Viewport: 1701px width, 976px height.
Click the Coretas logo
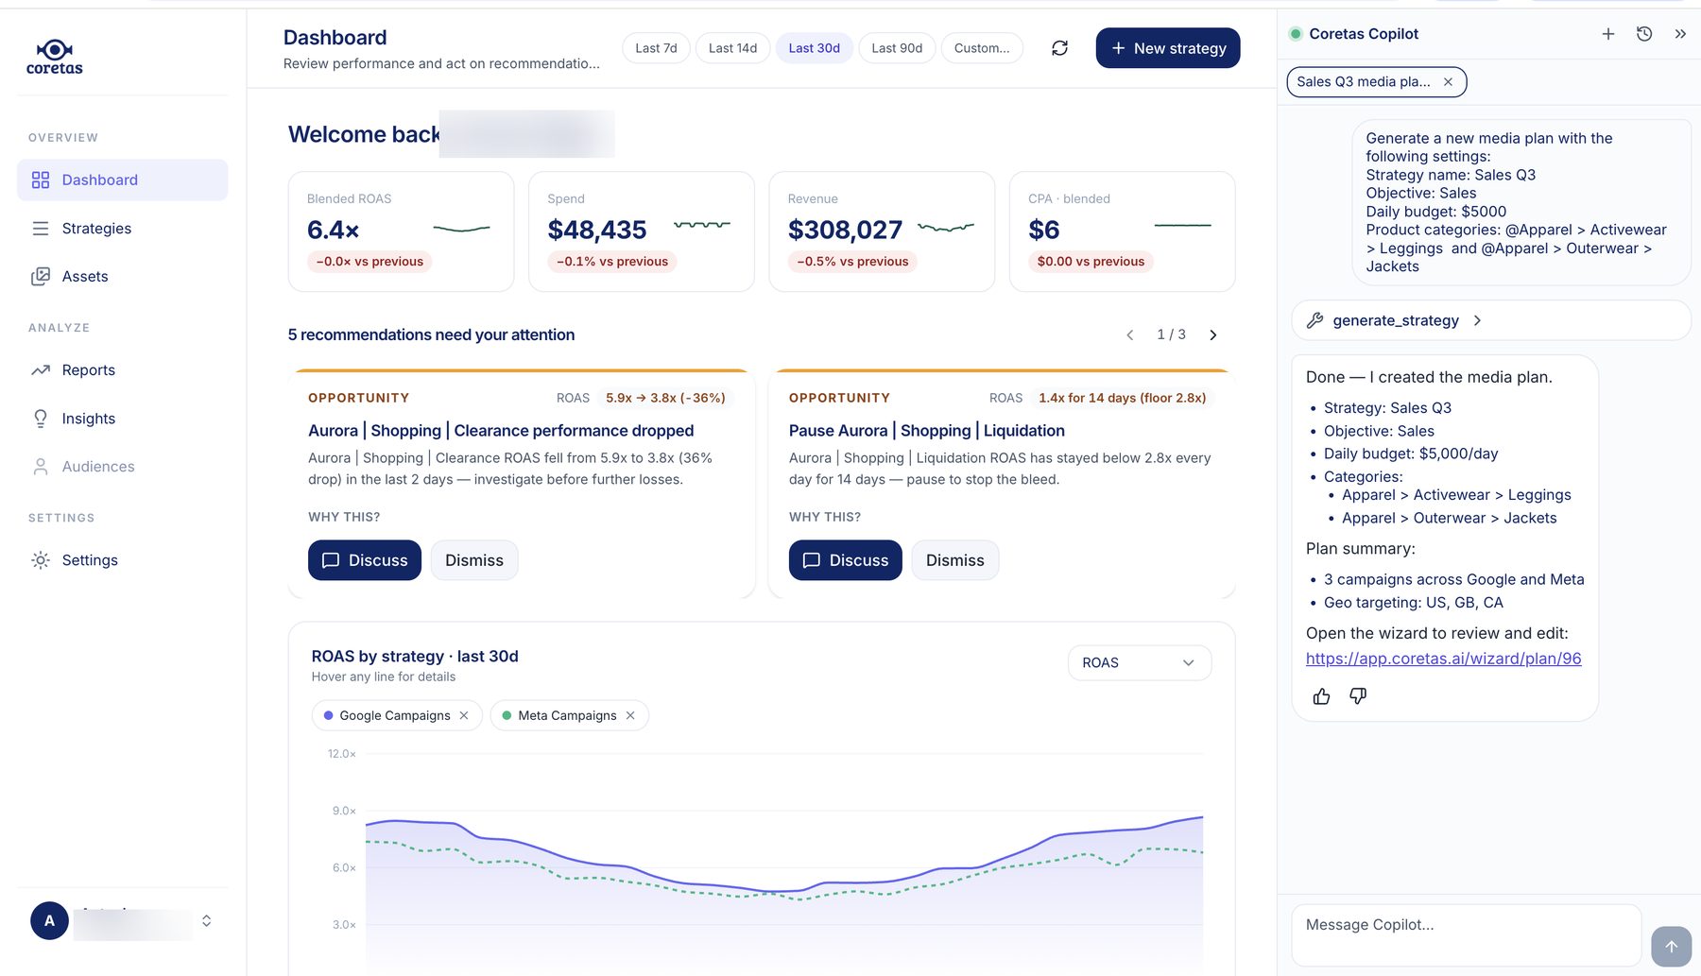[54, 58]
